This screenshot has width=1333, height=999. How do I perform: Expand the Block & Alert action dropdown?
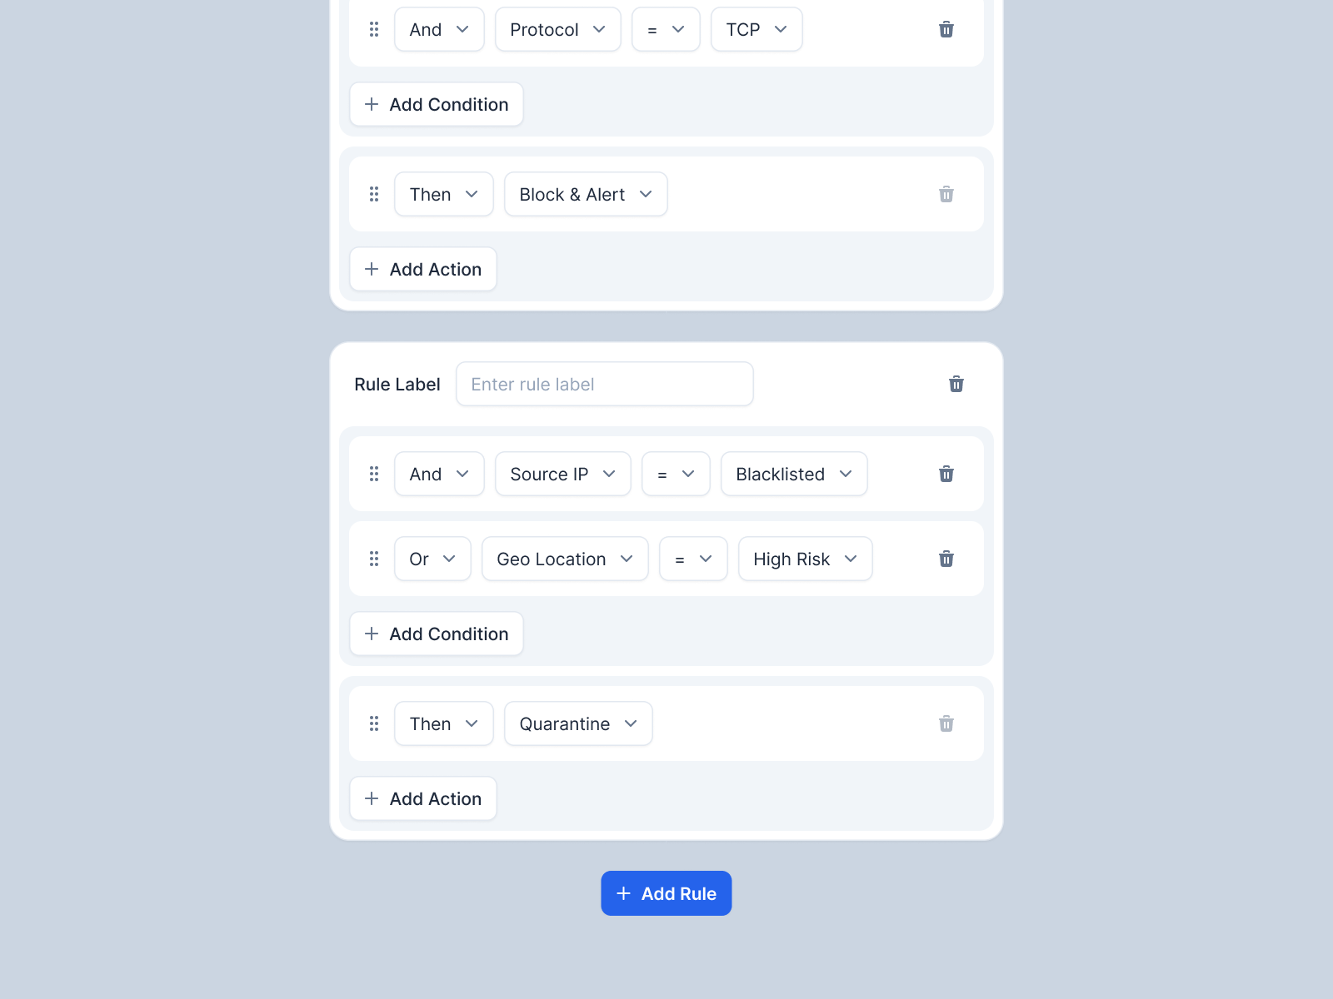585,194
